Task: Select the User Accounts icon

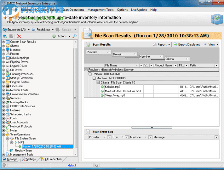Action: pos(8,122)
